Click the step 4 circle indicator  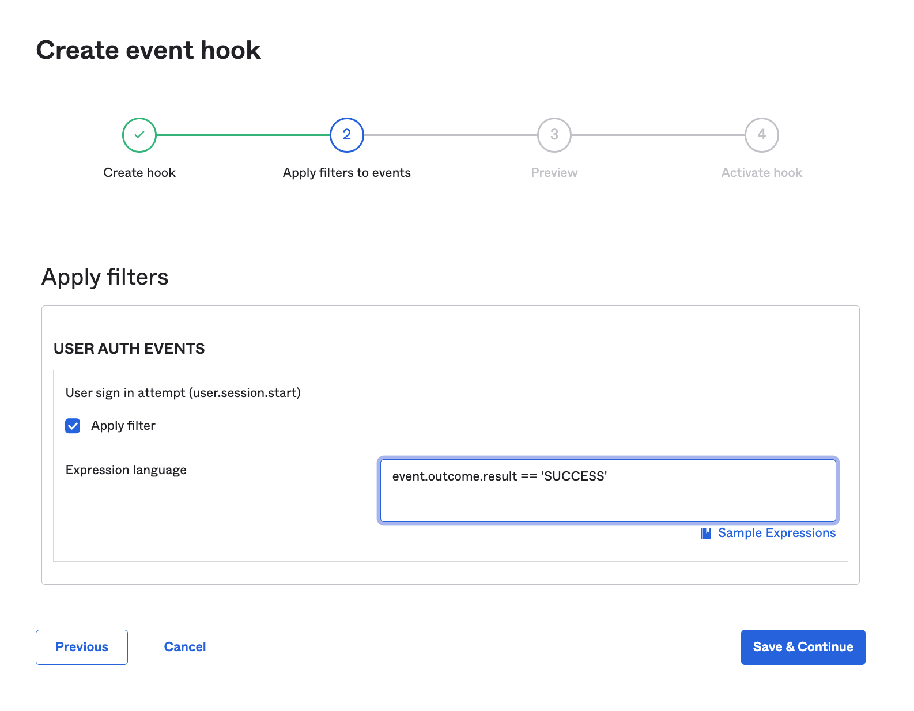click(762, 135)
